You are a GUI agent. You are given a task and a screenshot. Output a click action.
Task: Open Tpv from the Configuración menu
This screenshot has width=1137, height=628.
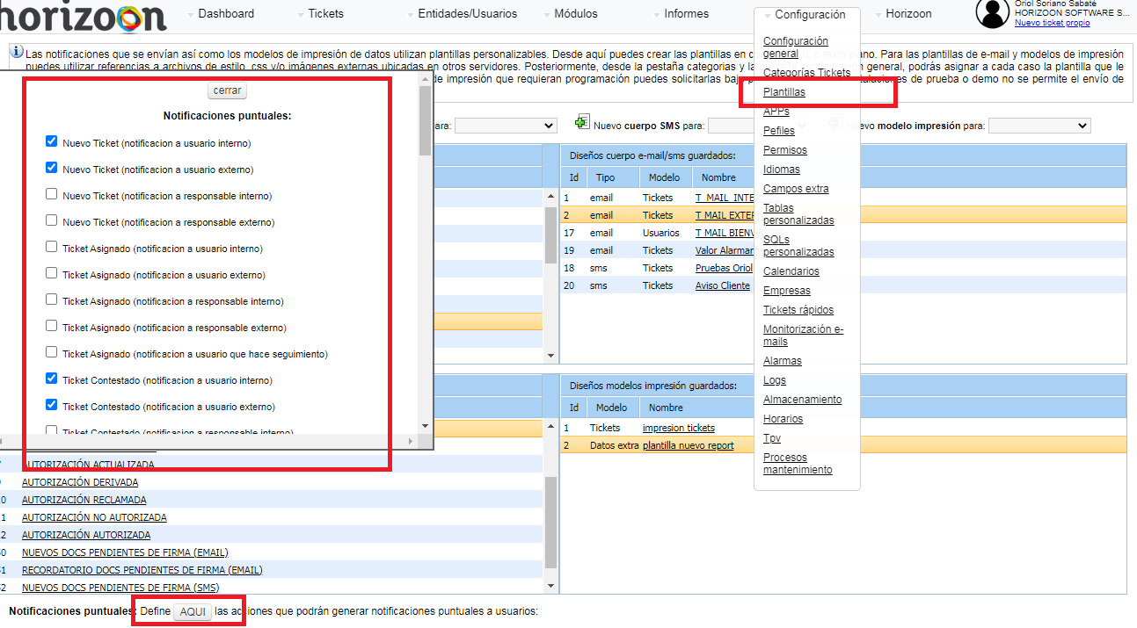(772, 438)
